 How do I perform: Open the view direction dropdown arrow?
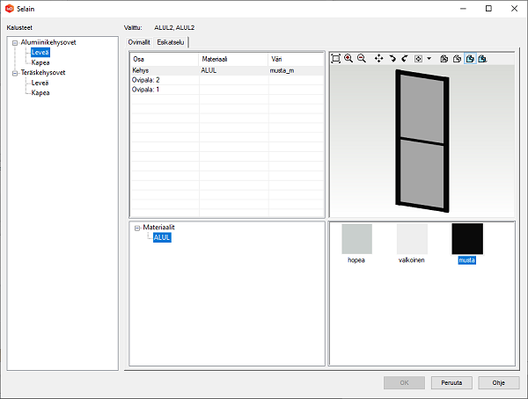429,58
